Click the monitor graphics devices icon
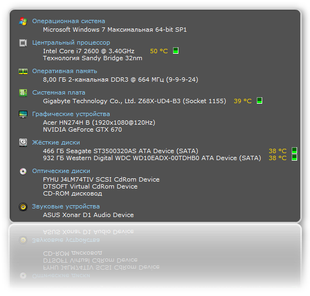 (23, 114)
